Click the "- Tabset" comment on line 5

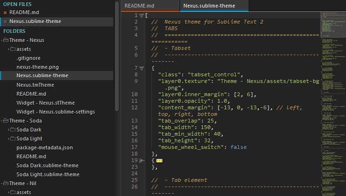[178, 48]
